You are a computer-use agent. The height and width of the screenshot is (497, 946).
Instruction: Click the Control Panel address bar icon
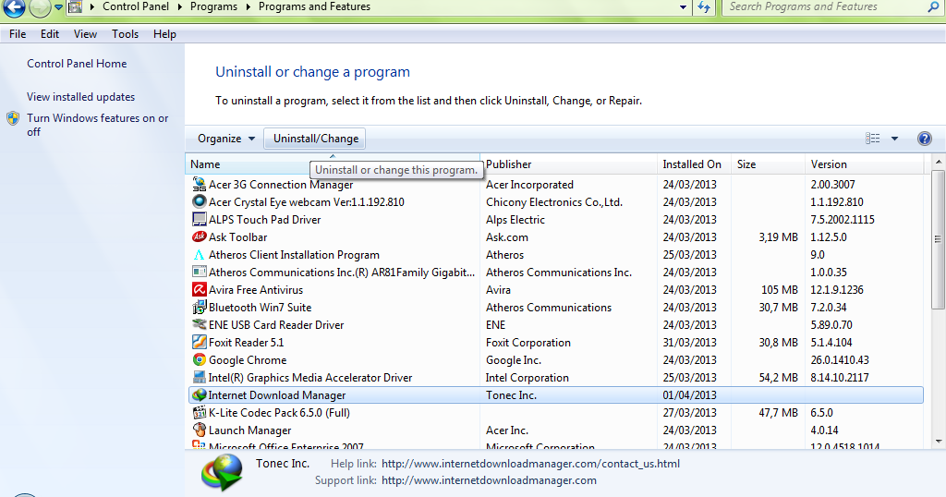click(75, 7)
